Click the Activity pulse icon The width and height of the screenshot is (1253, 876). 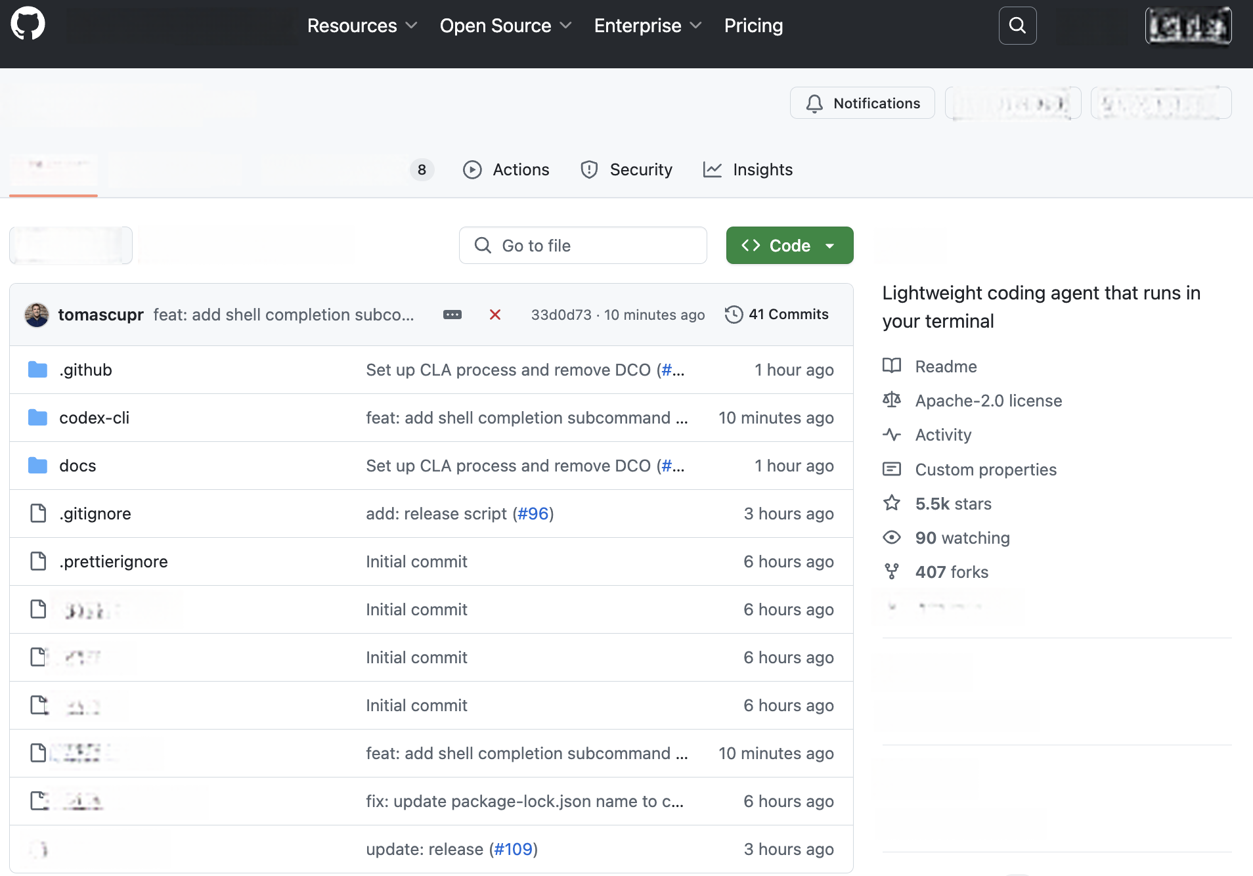[892, 434]
